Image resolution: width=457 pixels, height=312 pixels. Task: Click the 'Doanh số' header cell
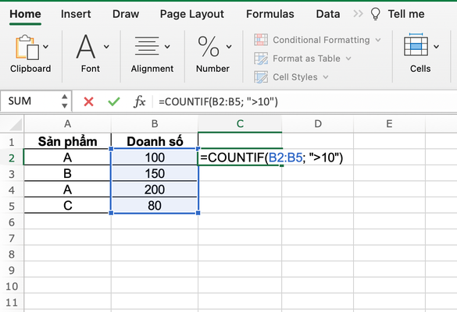[155, 141]
